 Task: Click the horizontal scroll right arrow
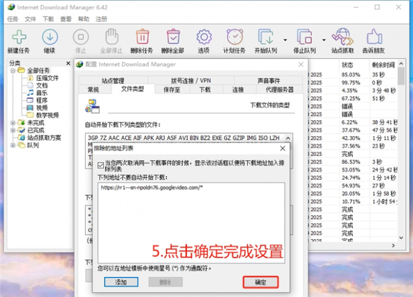(x=393, y=245)
